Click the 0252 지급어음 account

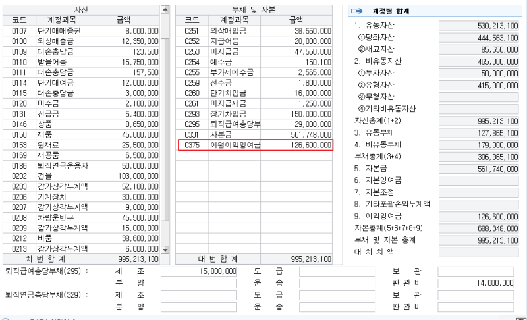coord(254,41)
